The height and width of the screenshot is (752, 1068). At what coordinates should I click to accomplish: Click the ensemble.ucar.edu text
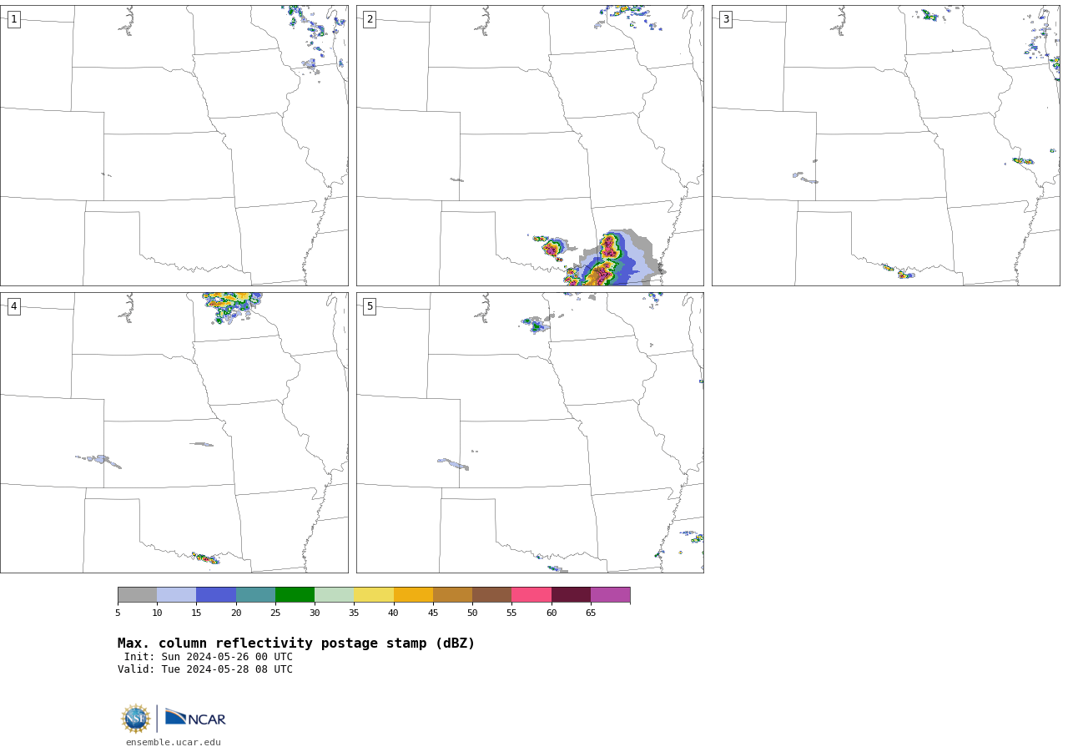(174, 742)
